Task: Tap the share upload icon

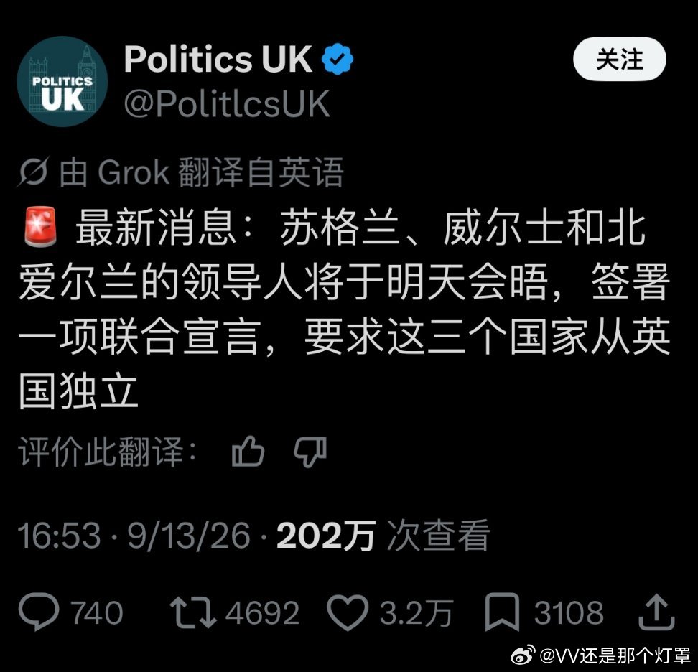Action: pyautogui.click(x=656, y=612)
